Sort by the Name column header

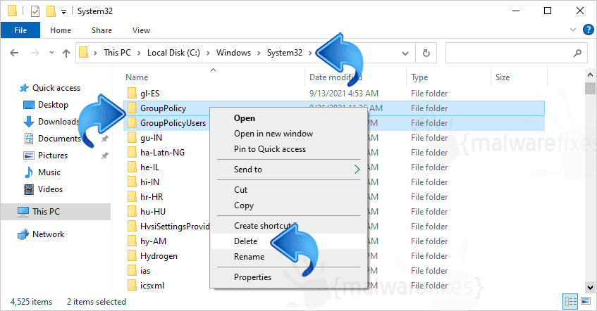pyautogui.click(x=137, y=77)
